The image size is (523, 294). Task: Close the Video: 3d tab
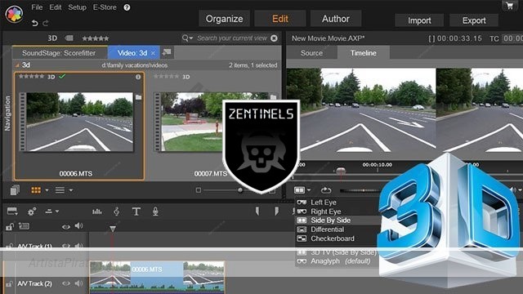(153, 53)
